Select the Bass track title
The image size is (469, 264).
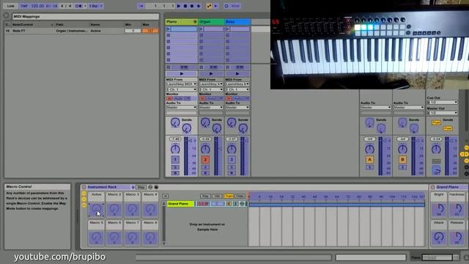coord(237,22)
